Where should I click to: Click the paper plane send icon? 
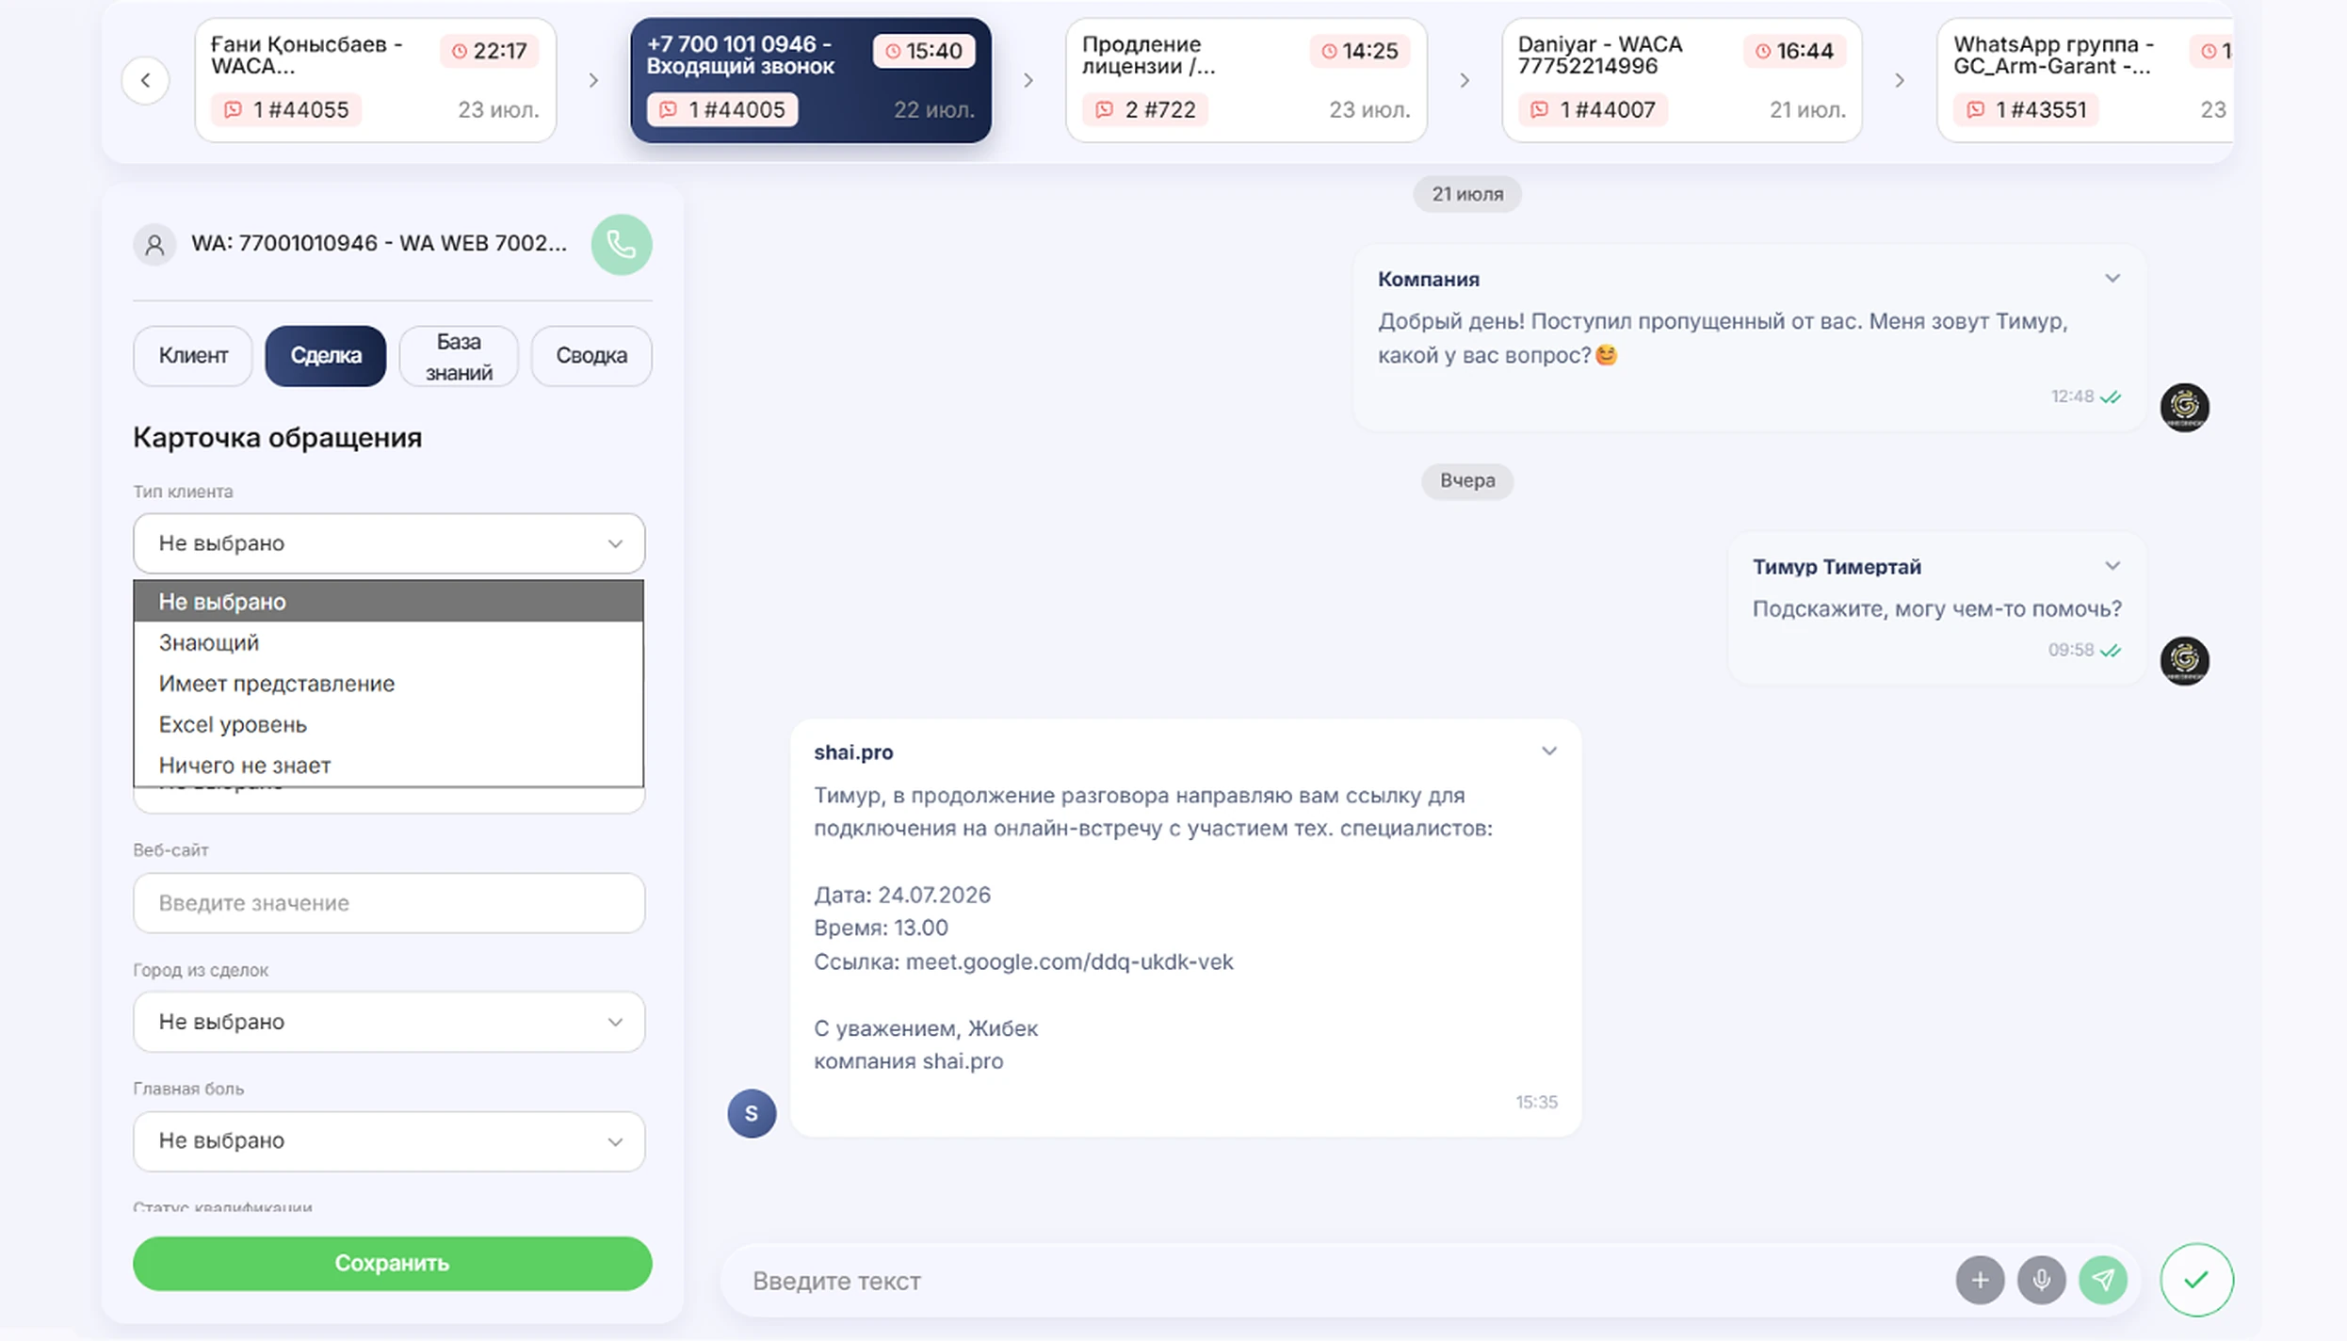(x=2102, y=1280)
